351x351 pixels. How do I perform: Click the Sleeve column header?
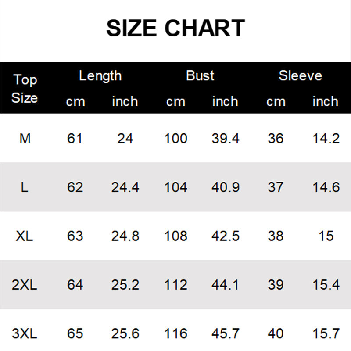click(x=300, y=76)
